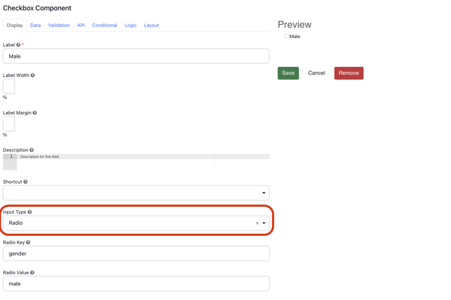Image resolution: width=451 pixels, height=300 pixels.
Task: Open the Validation tab
Action: 59,26
